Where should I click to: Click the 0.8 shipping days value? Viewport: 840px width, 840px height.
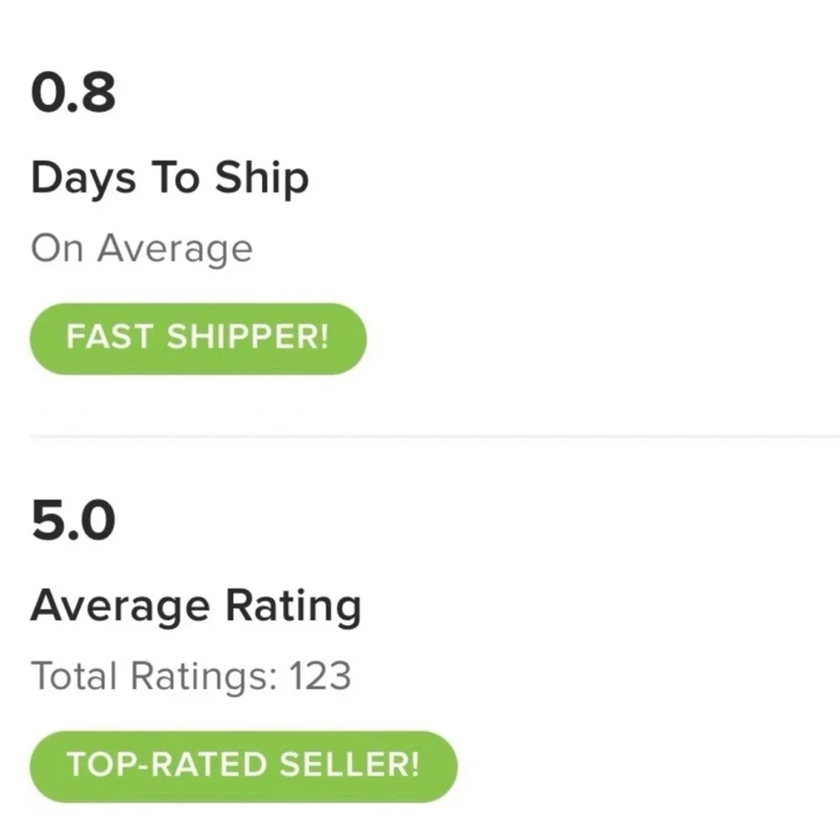point(73,93)
